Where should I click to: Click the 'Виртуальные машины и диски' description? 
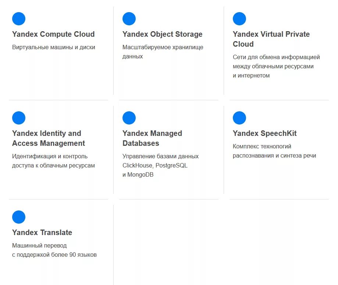[54, 47]
